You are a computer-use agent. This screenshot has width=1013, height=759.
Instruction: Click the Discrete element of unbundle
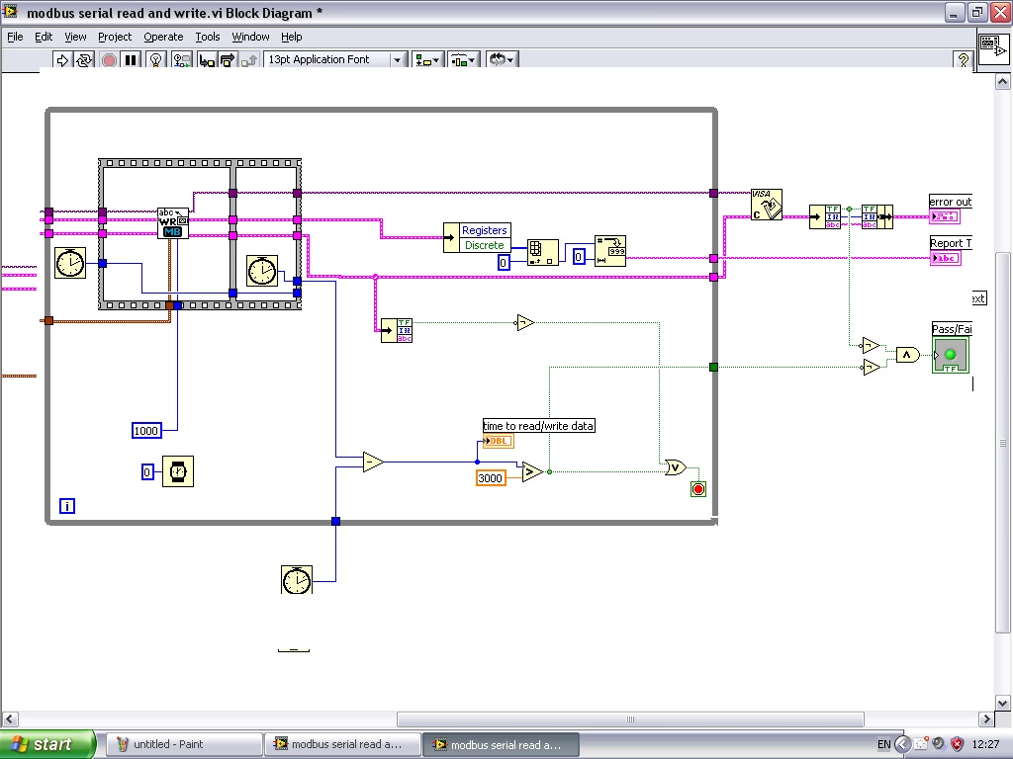tap(485, 245)
